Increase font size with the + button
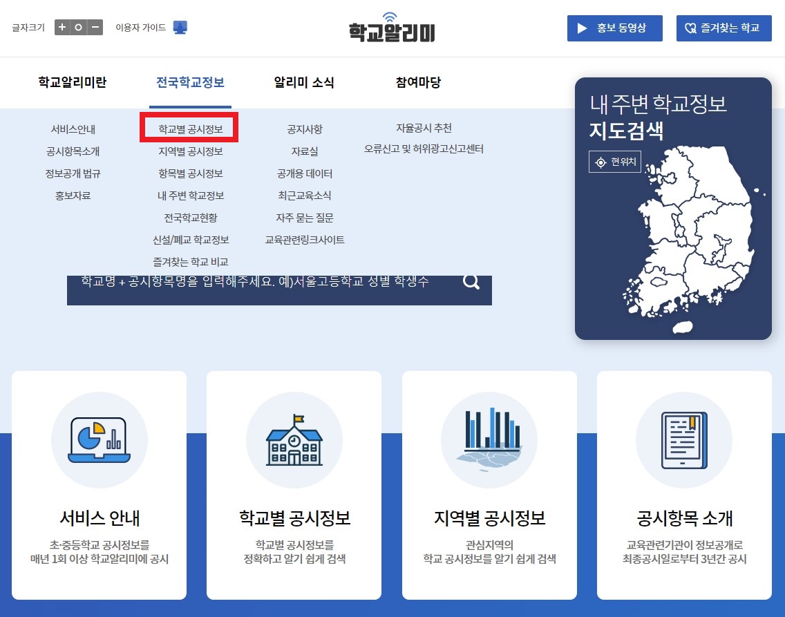 [x=61, y=27]
